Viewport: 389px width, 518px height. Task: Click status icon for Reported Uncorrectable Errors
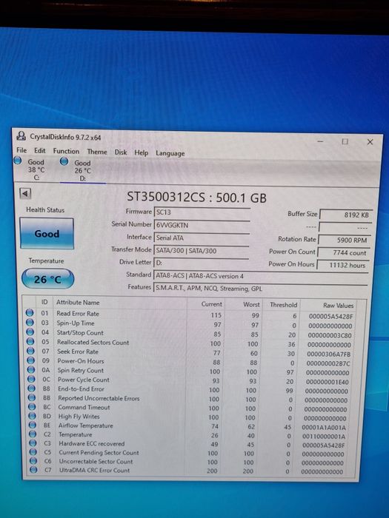pos(32,397)
